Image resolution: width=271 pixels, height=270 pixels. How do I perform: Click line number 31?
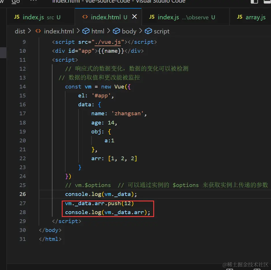23,239
